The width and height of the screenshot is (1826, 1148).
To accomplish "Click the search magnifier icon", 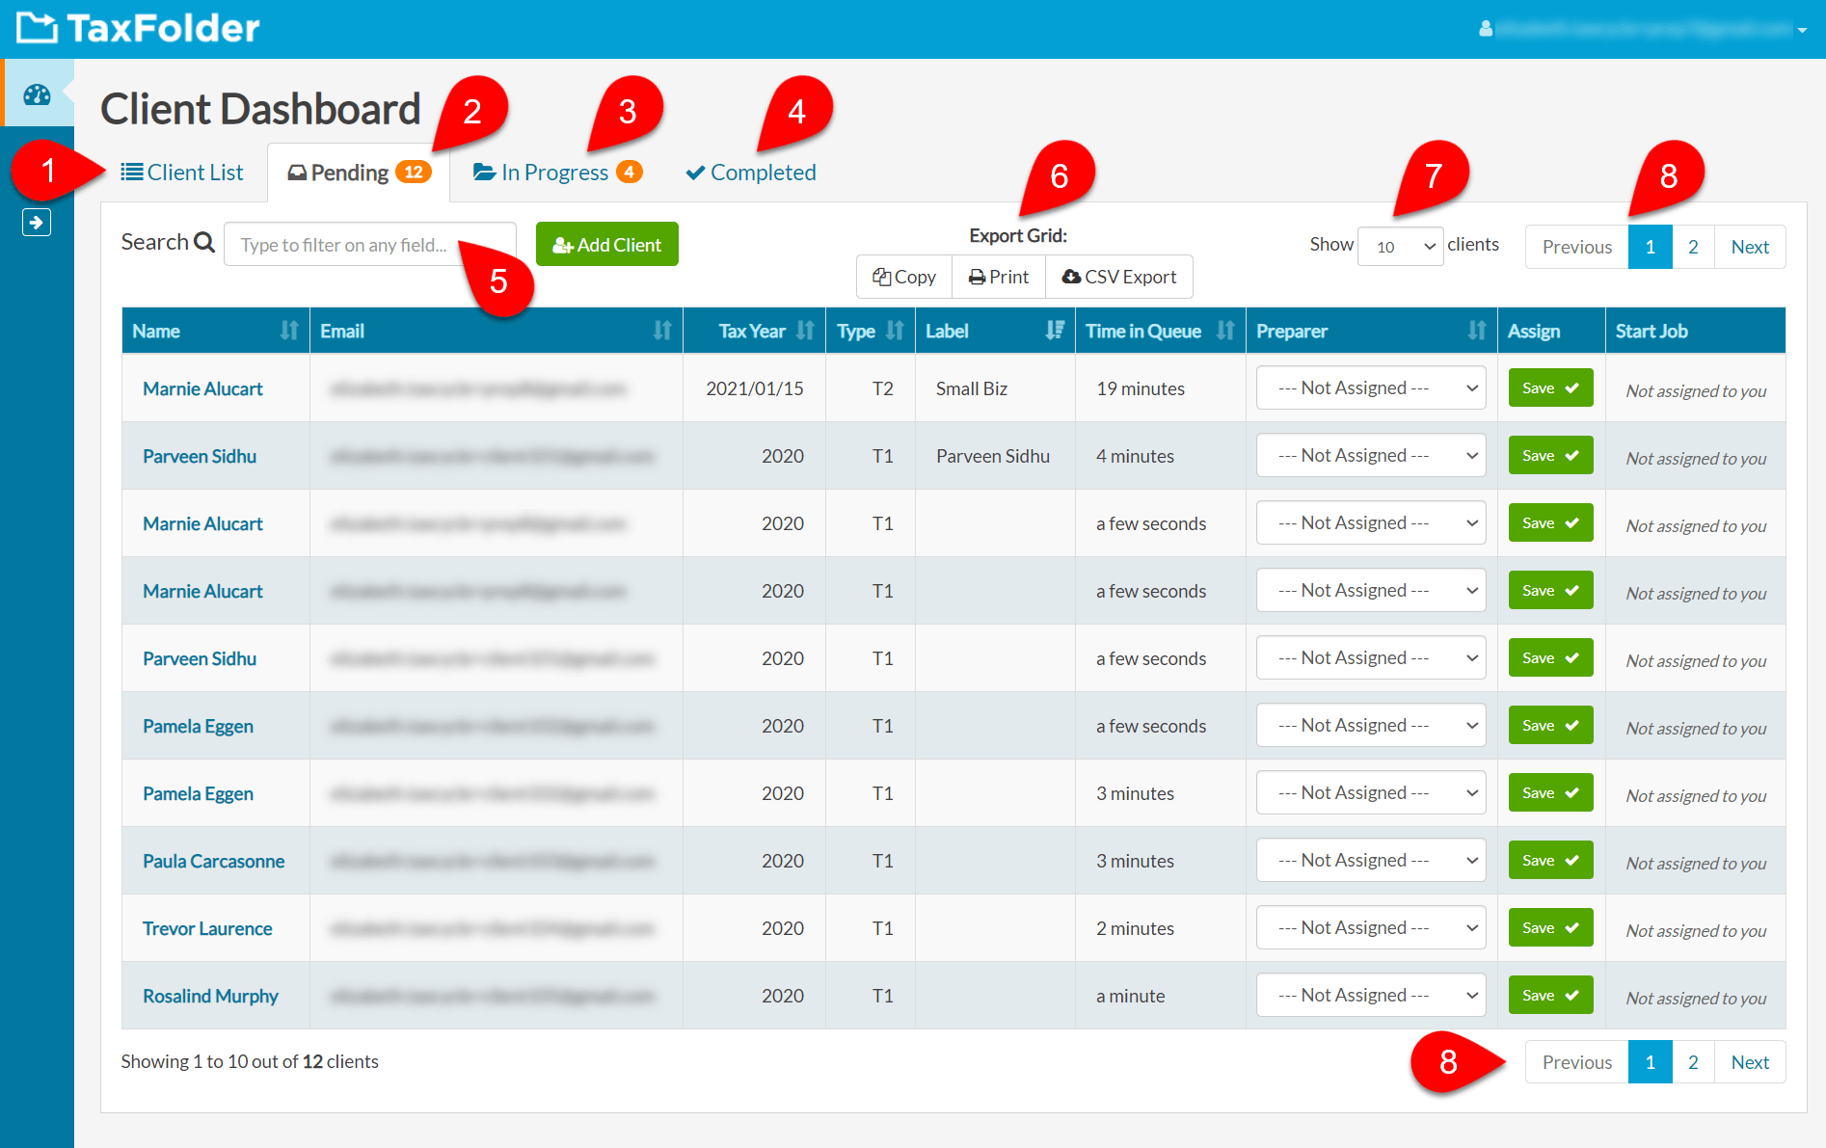I will 204,242.
